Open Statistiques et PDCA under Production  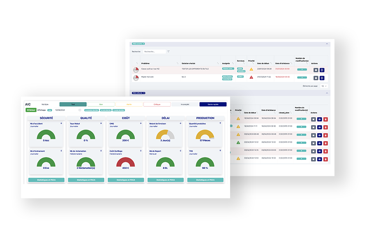[x=205, y=180]
